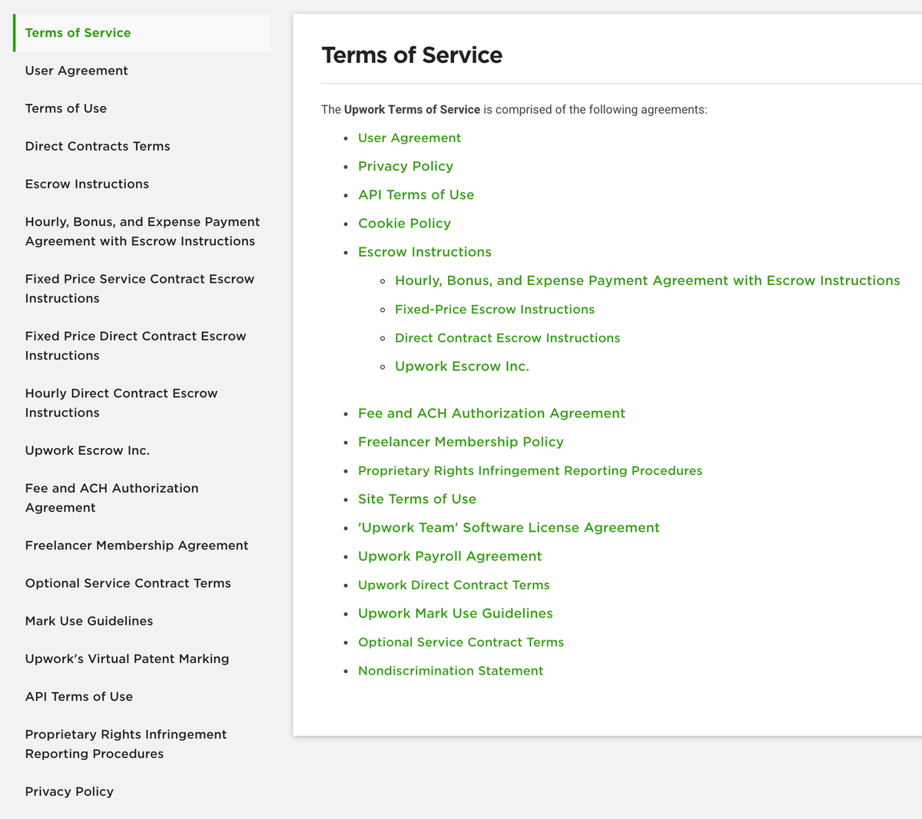Viewport: 922px width, 819px height.
Task: Go to Privacy Policy in the sidebar
Action: (x=69, y=791)
